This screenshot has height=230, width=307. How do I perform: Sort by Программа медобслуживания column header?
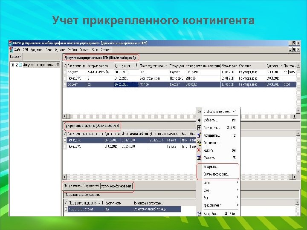click(86, 203)
